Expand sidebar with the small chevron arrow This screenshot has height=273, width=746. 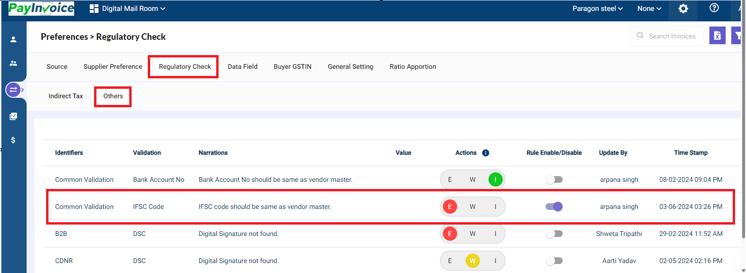point(22,89)
